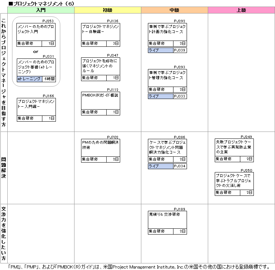
Task: Click the live course code PJ334
Action: (x=180, y=166)
